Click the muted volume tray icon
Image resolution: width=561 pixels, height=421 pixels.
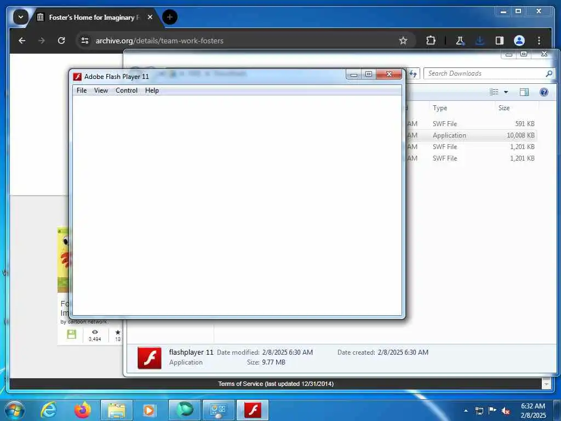[x=506, y=411]
